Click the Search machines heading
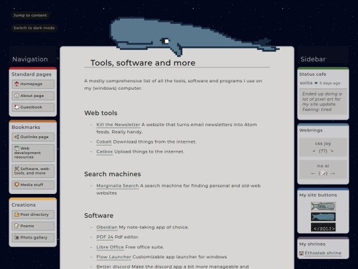The height and width of the screenshot is (269, 358). tap(112, 174)
